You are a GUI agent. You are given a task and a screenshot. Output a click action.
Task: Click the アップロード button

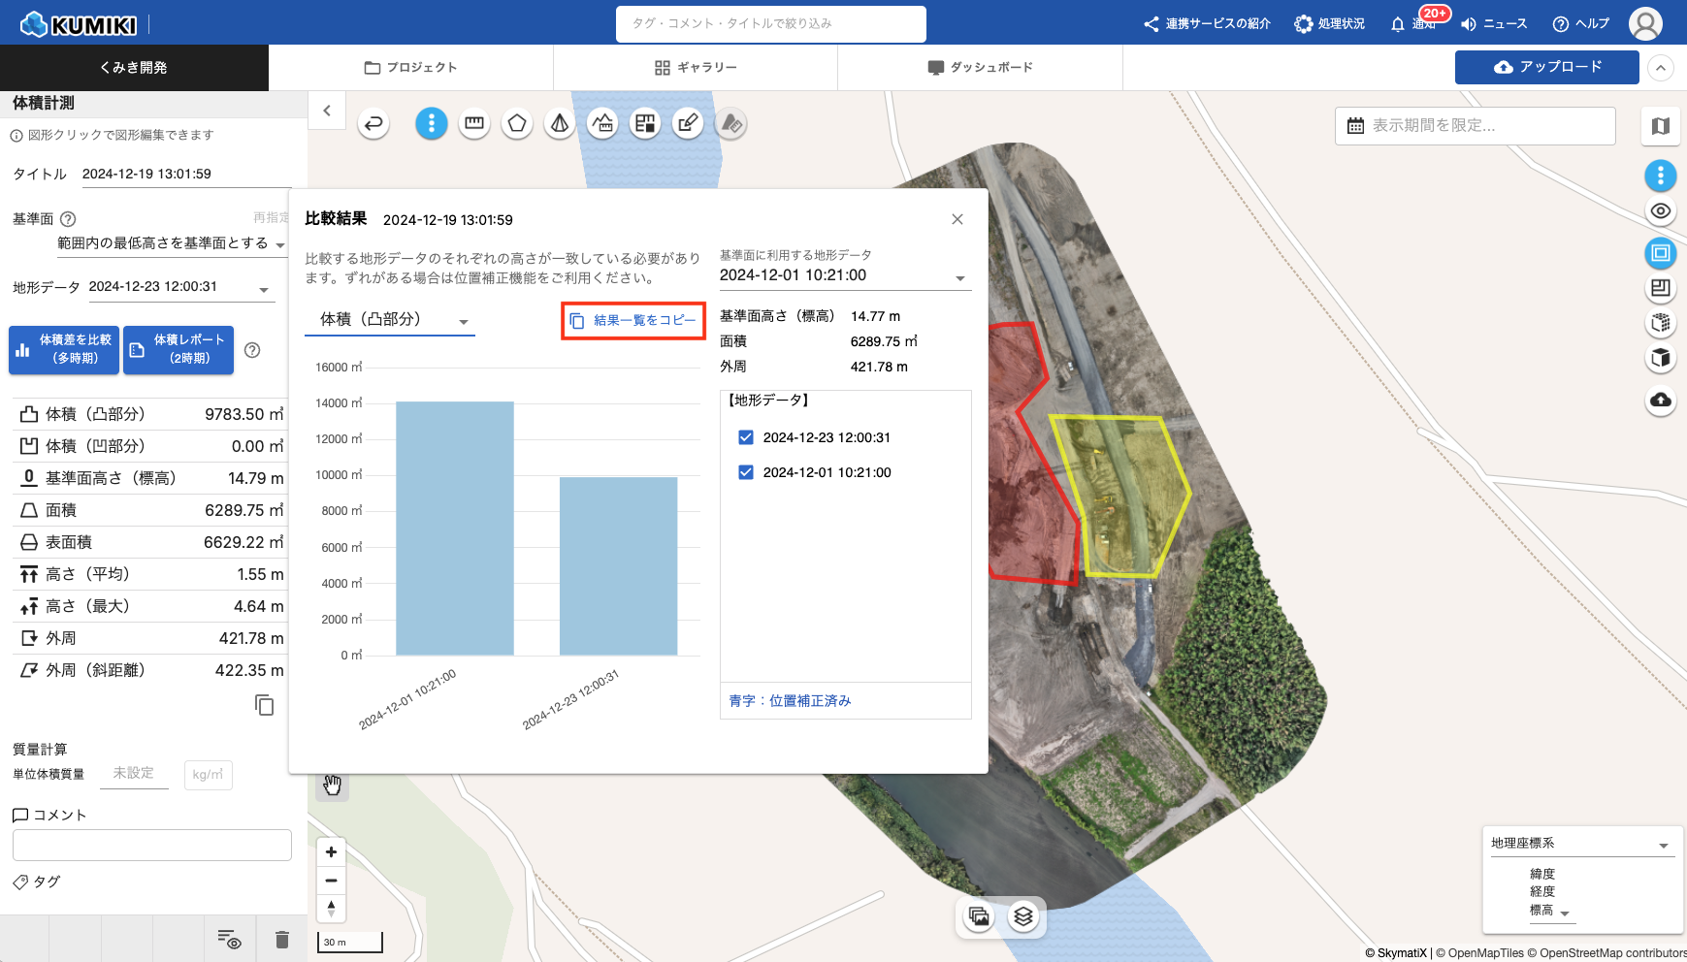[x=1546, y=67]
